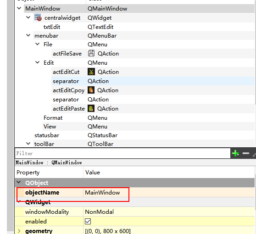The height and width of the screenshot is (234, 256).
Task: Click the centralwidget layout icon
Action: (38, 17)
